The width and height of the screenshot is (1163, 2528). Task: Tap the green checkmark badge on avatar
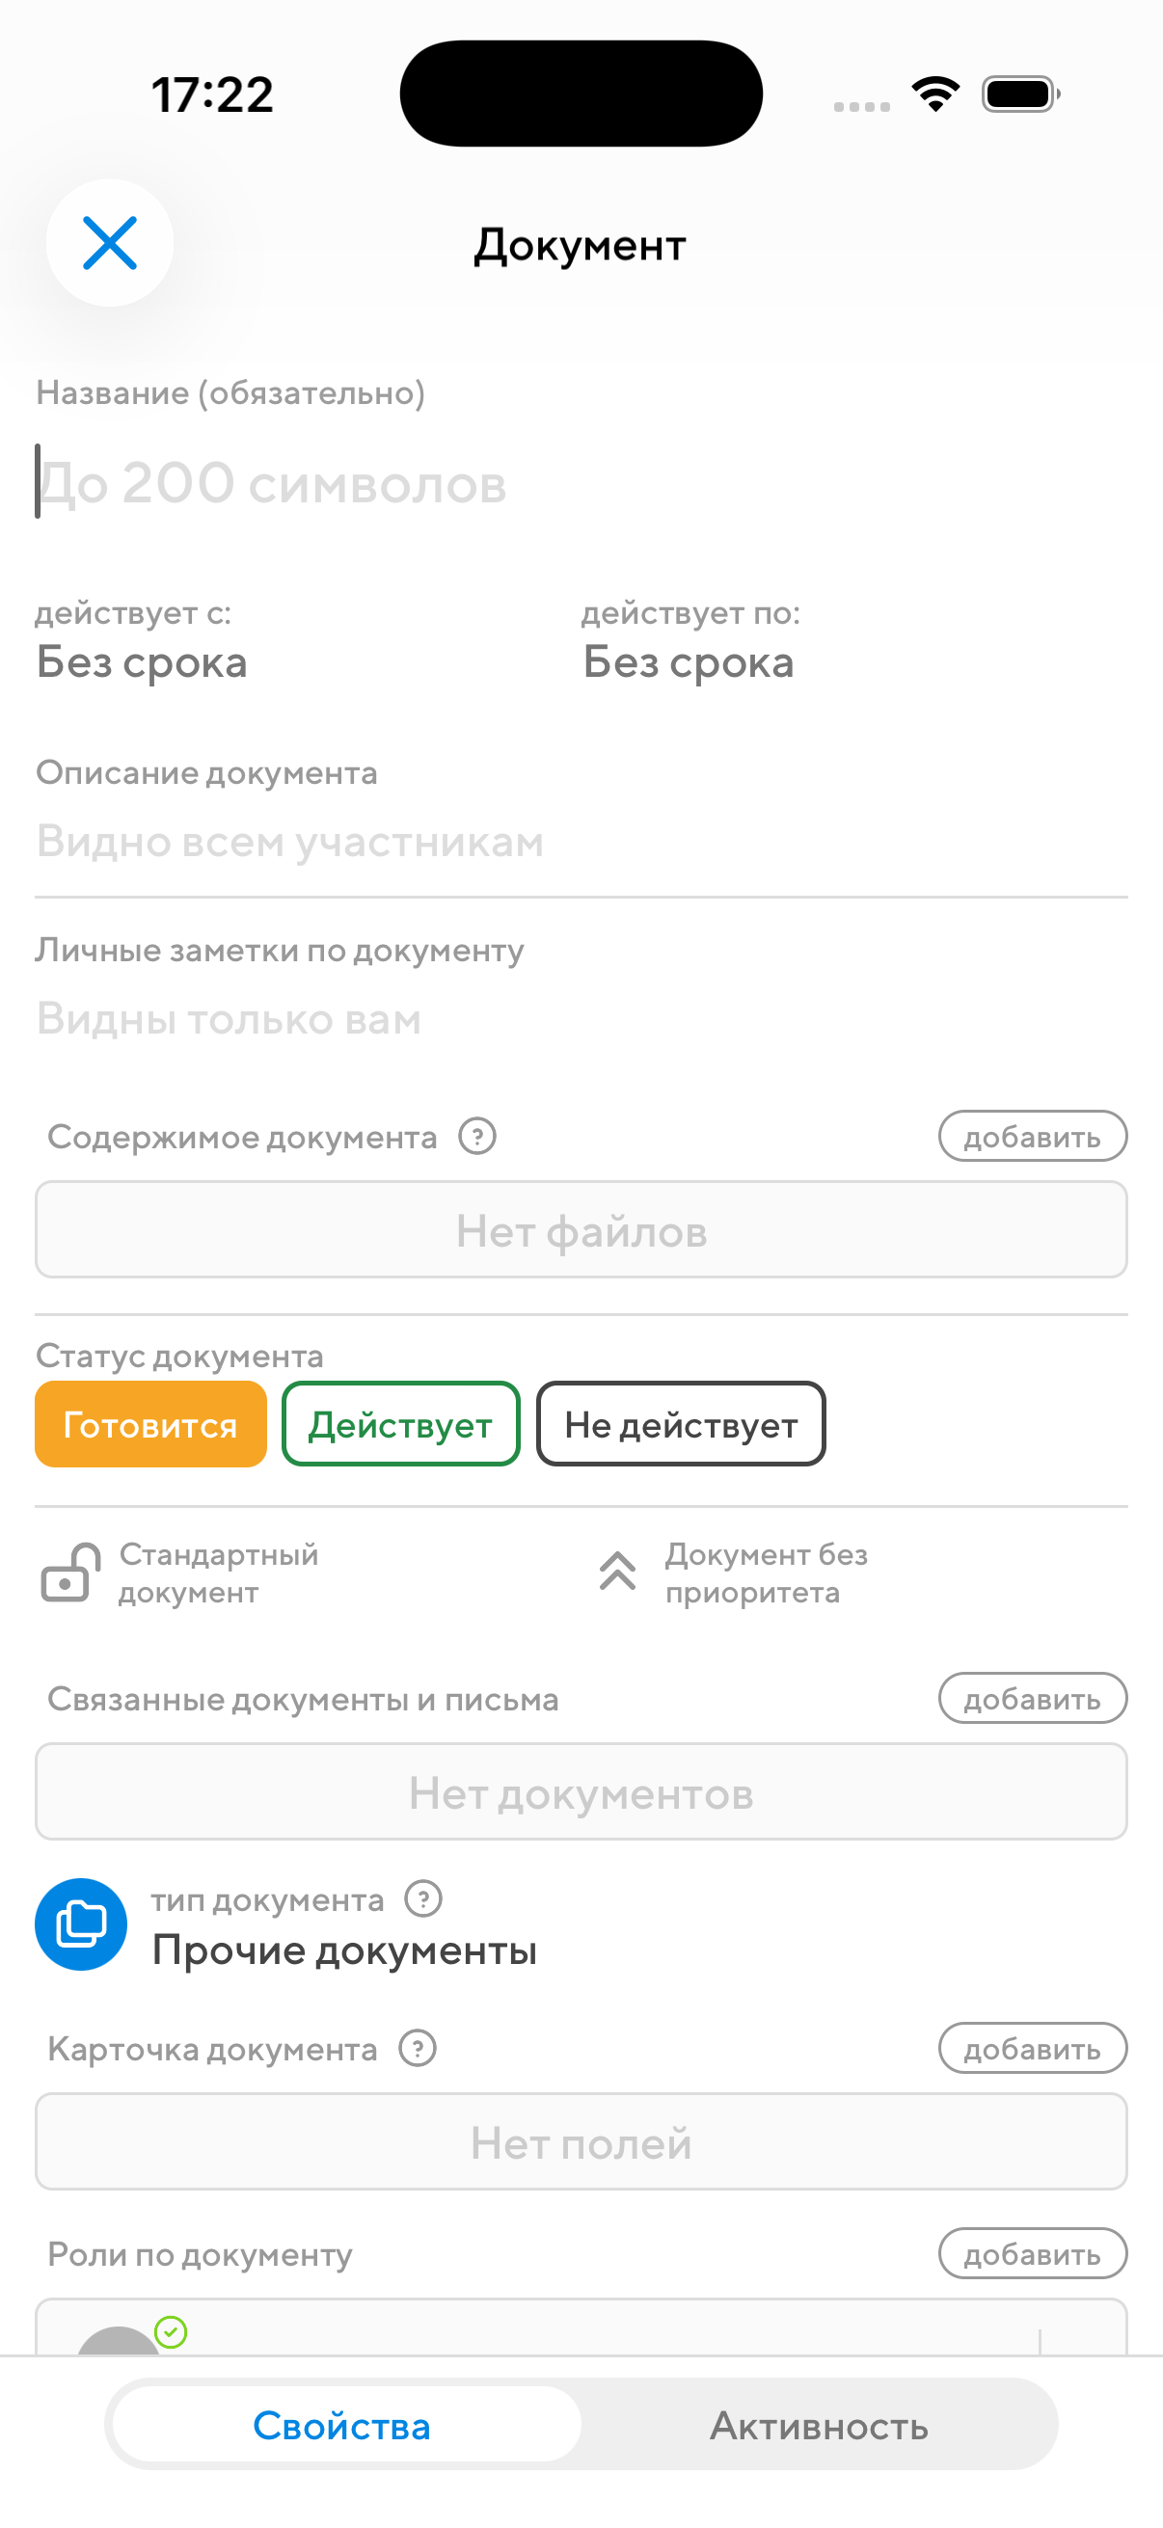tap(171, 2331)
